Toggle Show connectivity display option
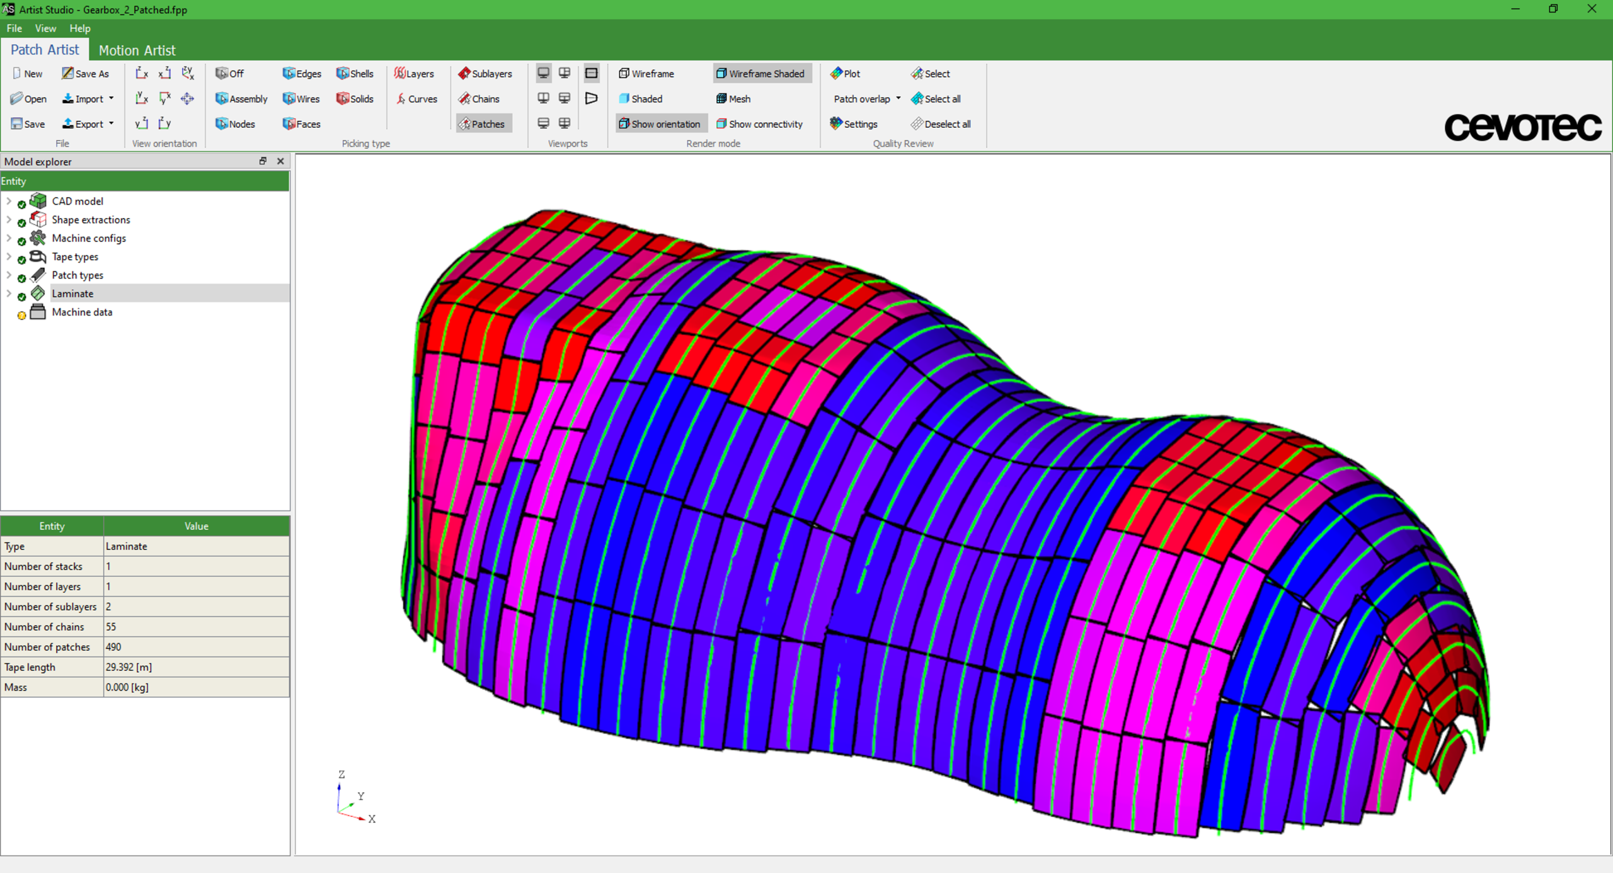The image size is (1613, 873). tap(761, 123)
